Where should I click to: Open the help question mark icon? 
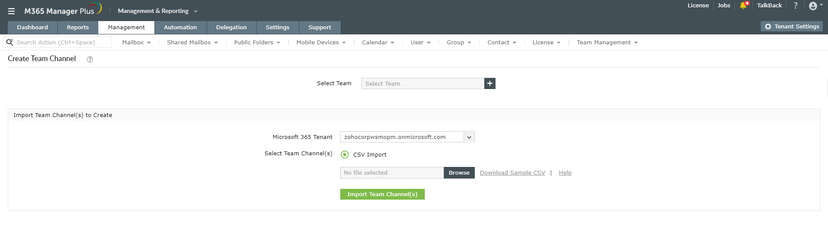pyautogui.click(x=796, y=6)
